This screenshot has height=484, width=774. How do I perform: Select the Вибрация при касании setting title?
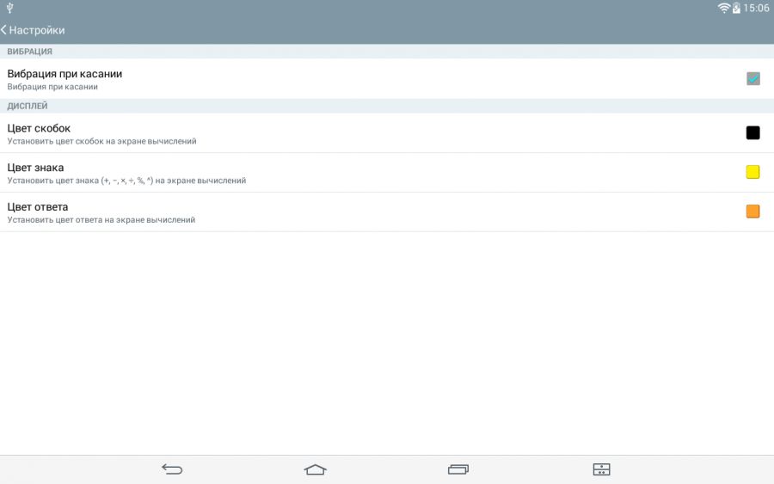pyautogui.click(x=64, y=74)
